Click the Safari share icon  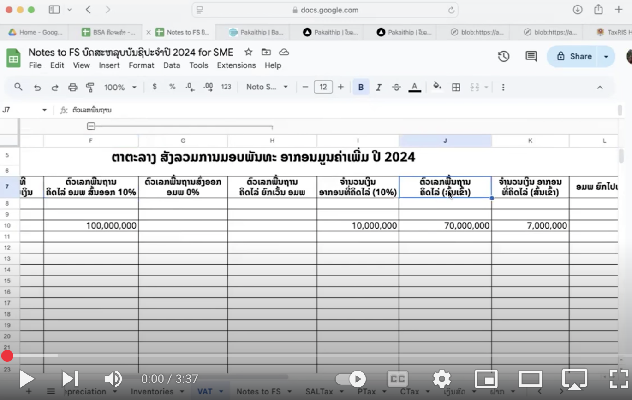tap(598, 9)
